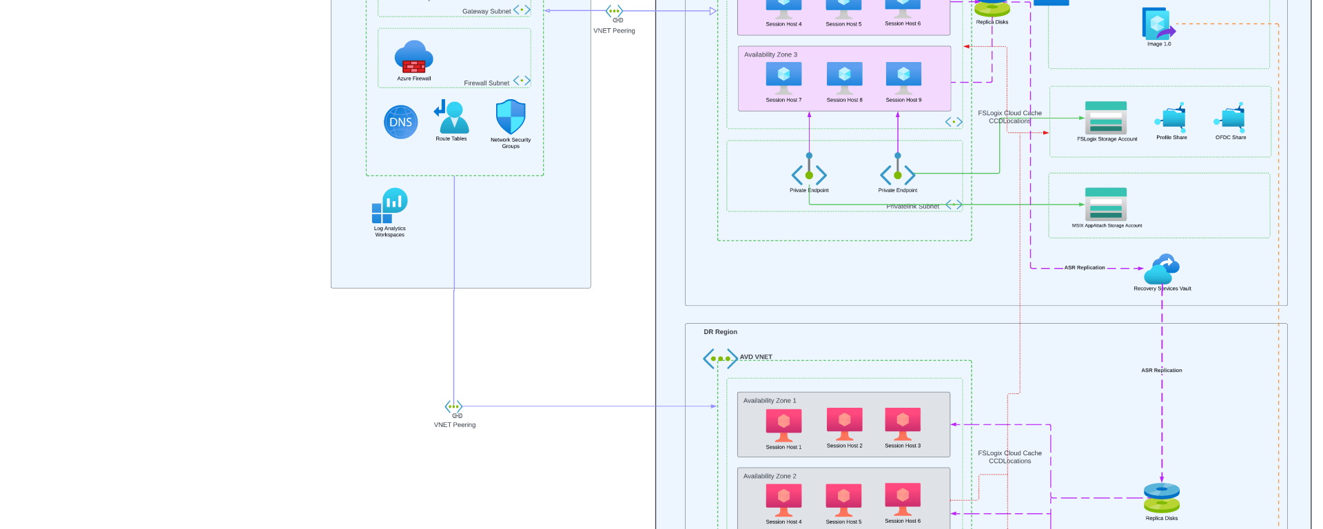
Task: Click the DR Region title text
Action: point(720,332)
